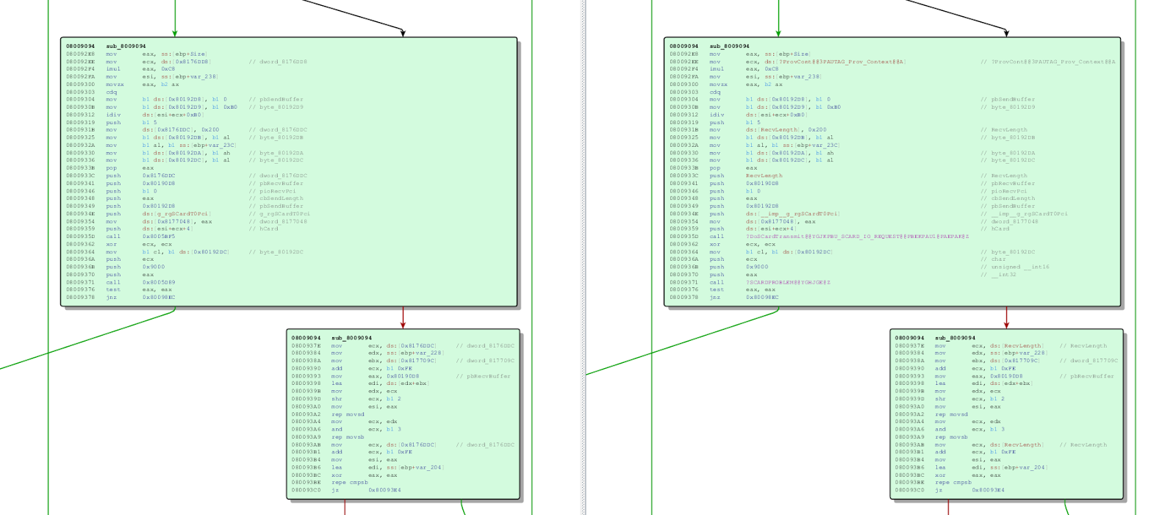This screenshot has width=1176, height=515.
Task: Select the idiv mnemonic in the right graph
Action: 717,115
